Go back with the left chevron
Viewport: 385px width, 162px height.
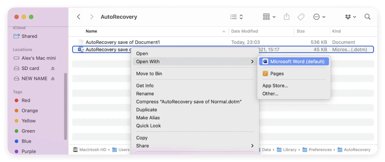pos(79,17)
